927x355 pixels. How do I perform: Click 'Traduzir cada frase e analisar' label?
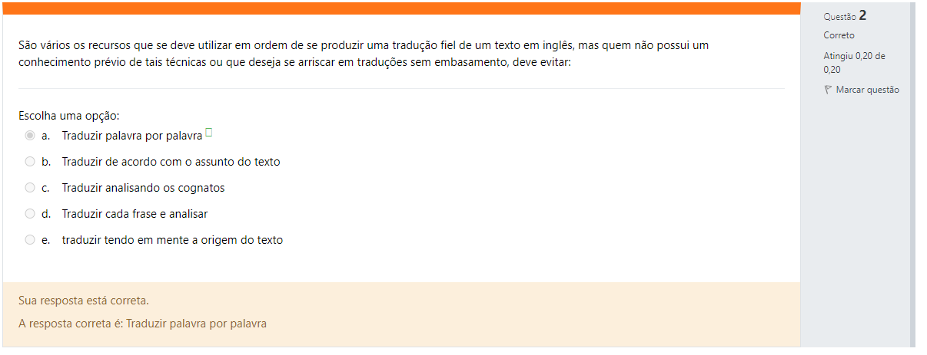coord(135,214)
